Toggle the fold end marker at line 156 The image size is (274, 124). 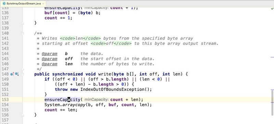click(22, 115)
